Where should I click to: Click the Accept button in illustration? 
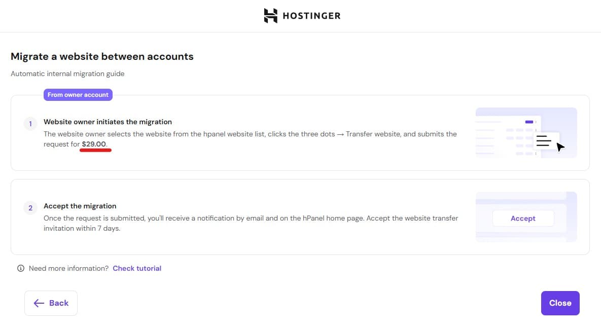pyautogui.click(x=523, y=219)
